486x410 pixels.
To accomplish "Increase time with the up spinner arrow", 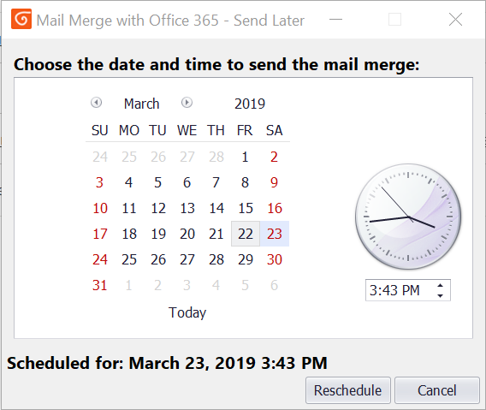I will pos(440,286).
